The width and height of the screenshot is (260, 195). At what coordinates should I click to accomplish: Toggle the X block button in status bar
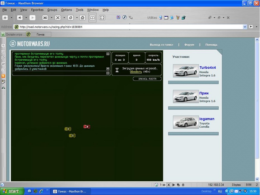click(169, 185)
